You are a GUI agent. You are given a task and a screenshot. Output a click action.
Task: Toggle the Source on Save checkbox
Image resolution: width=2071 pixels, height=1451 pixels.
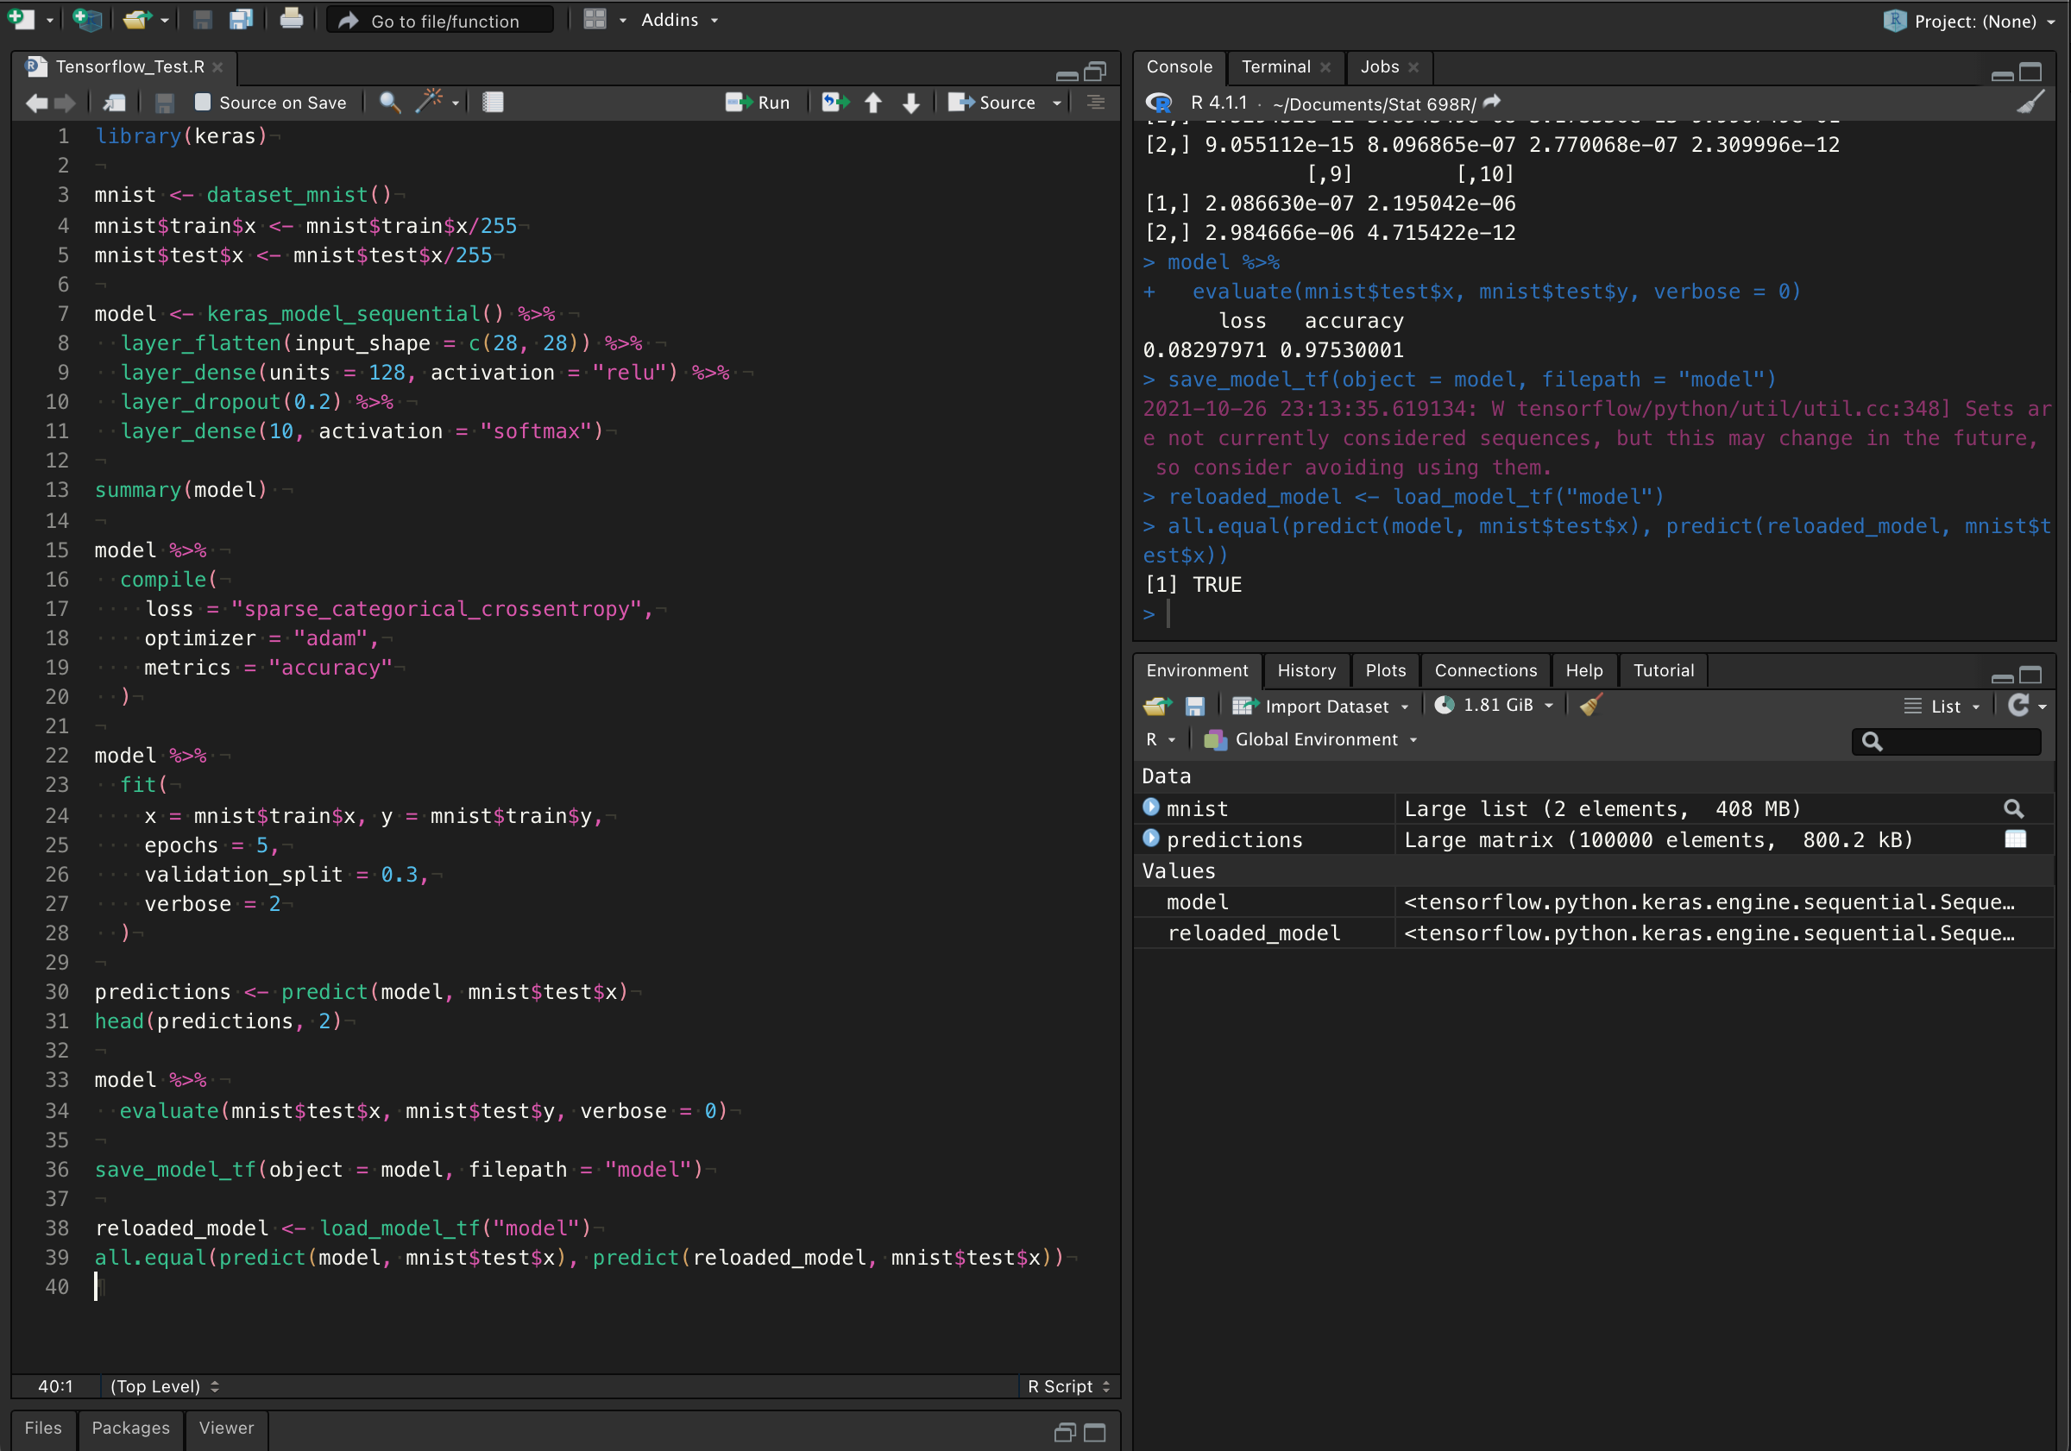tap(203, 103)
